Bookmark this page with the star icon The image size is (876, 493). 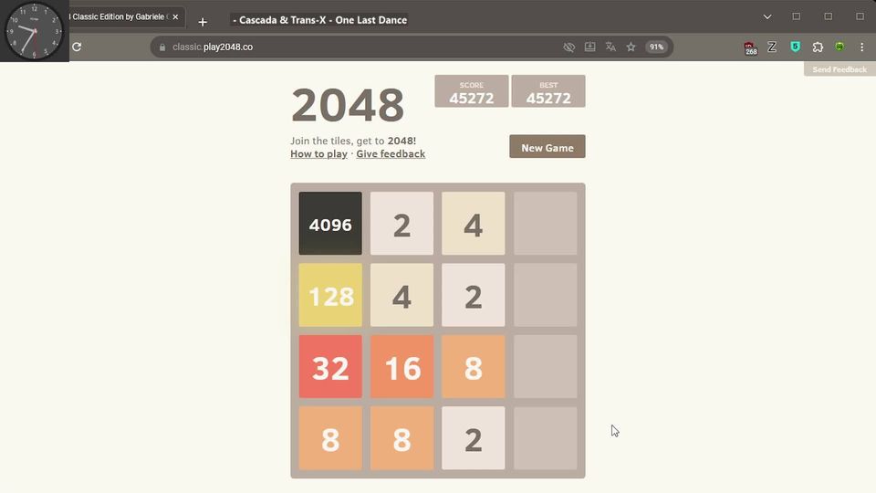pos(631,47)
